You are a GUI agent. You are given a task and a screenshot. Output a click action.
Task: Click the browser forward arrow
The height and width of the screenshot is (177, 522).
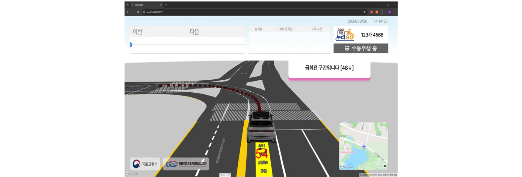pyautogui.click(x=133, y=12)
